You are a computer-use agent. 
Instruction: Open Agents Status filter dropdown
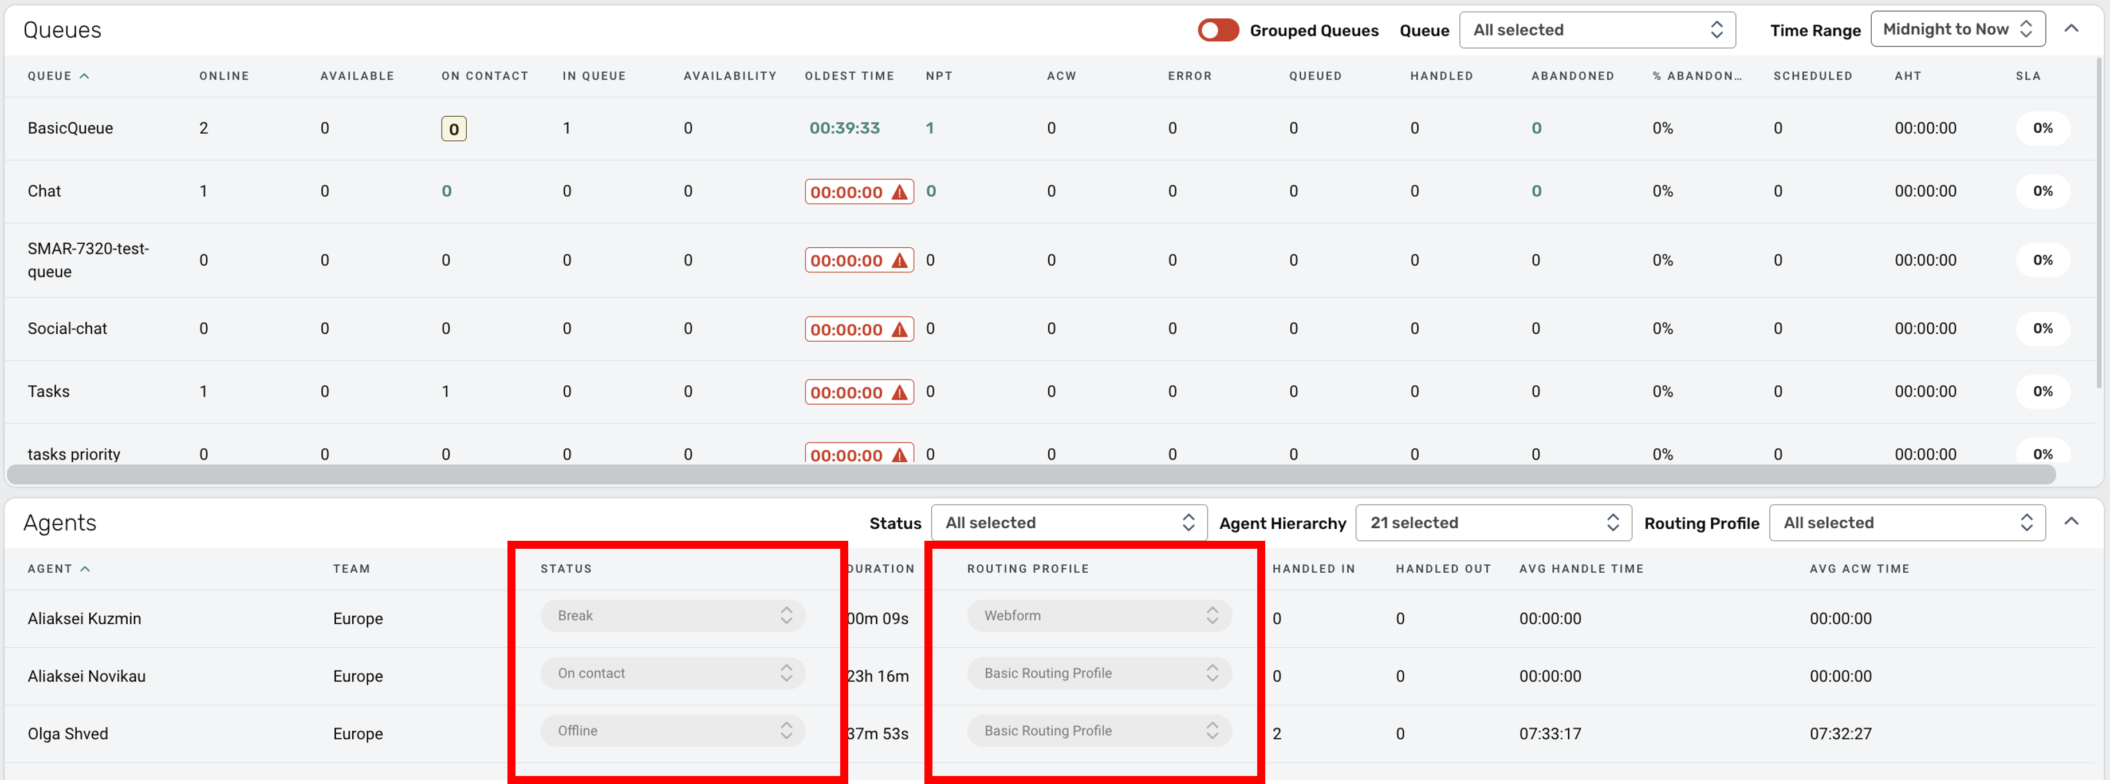pos(1068,523)
